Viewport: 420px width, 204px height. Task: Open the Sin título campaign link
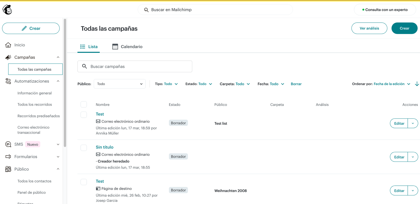tap(104, 147)
